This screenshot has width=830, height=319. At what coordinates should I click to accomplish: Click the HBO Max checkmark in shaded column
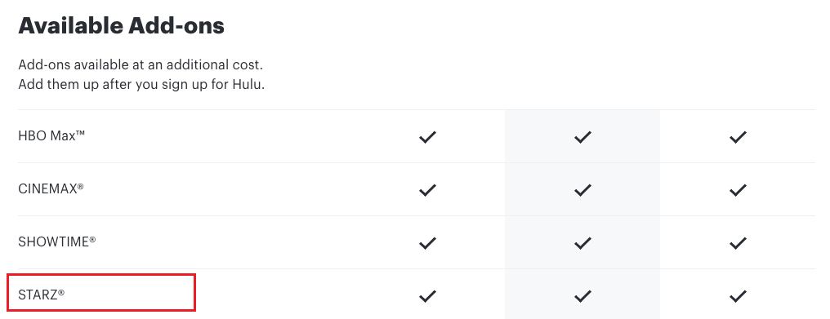(582, 137)
